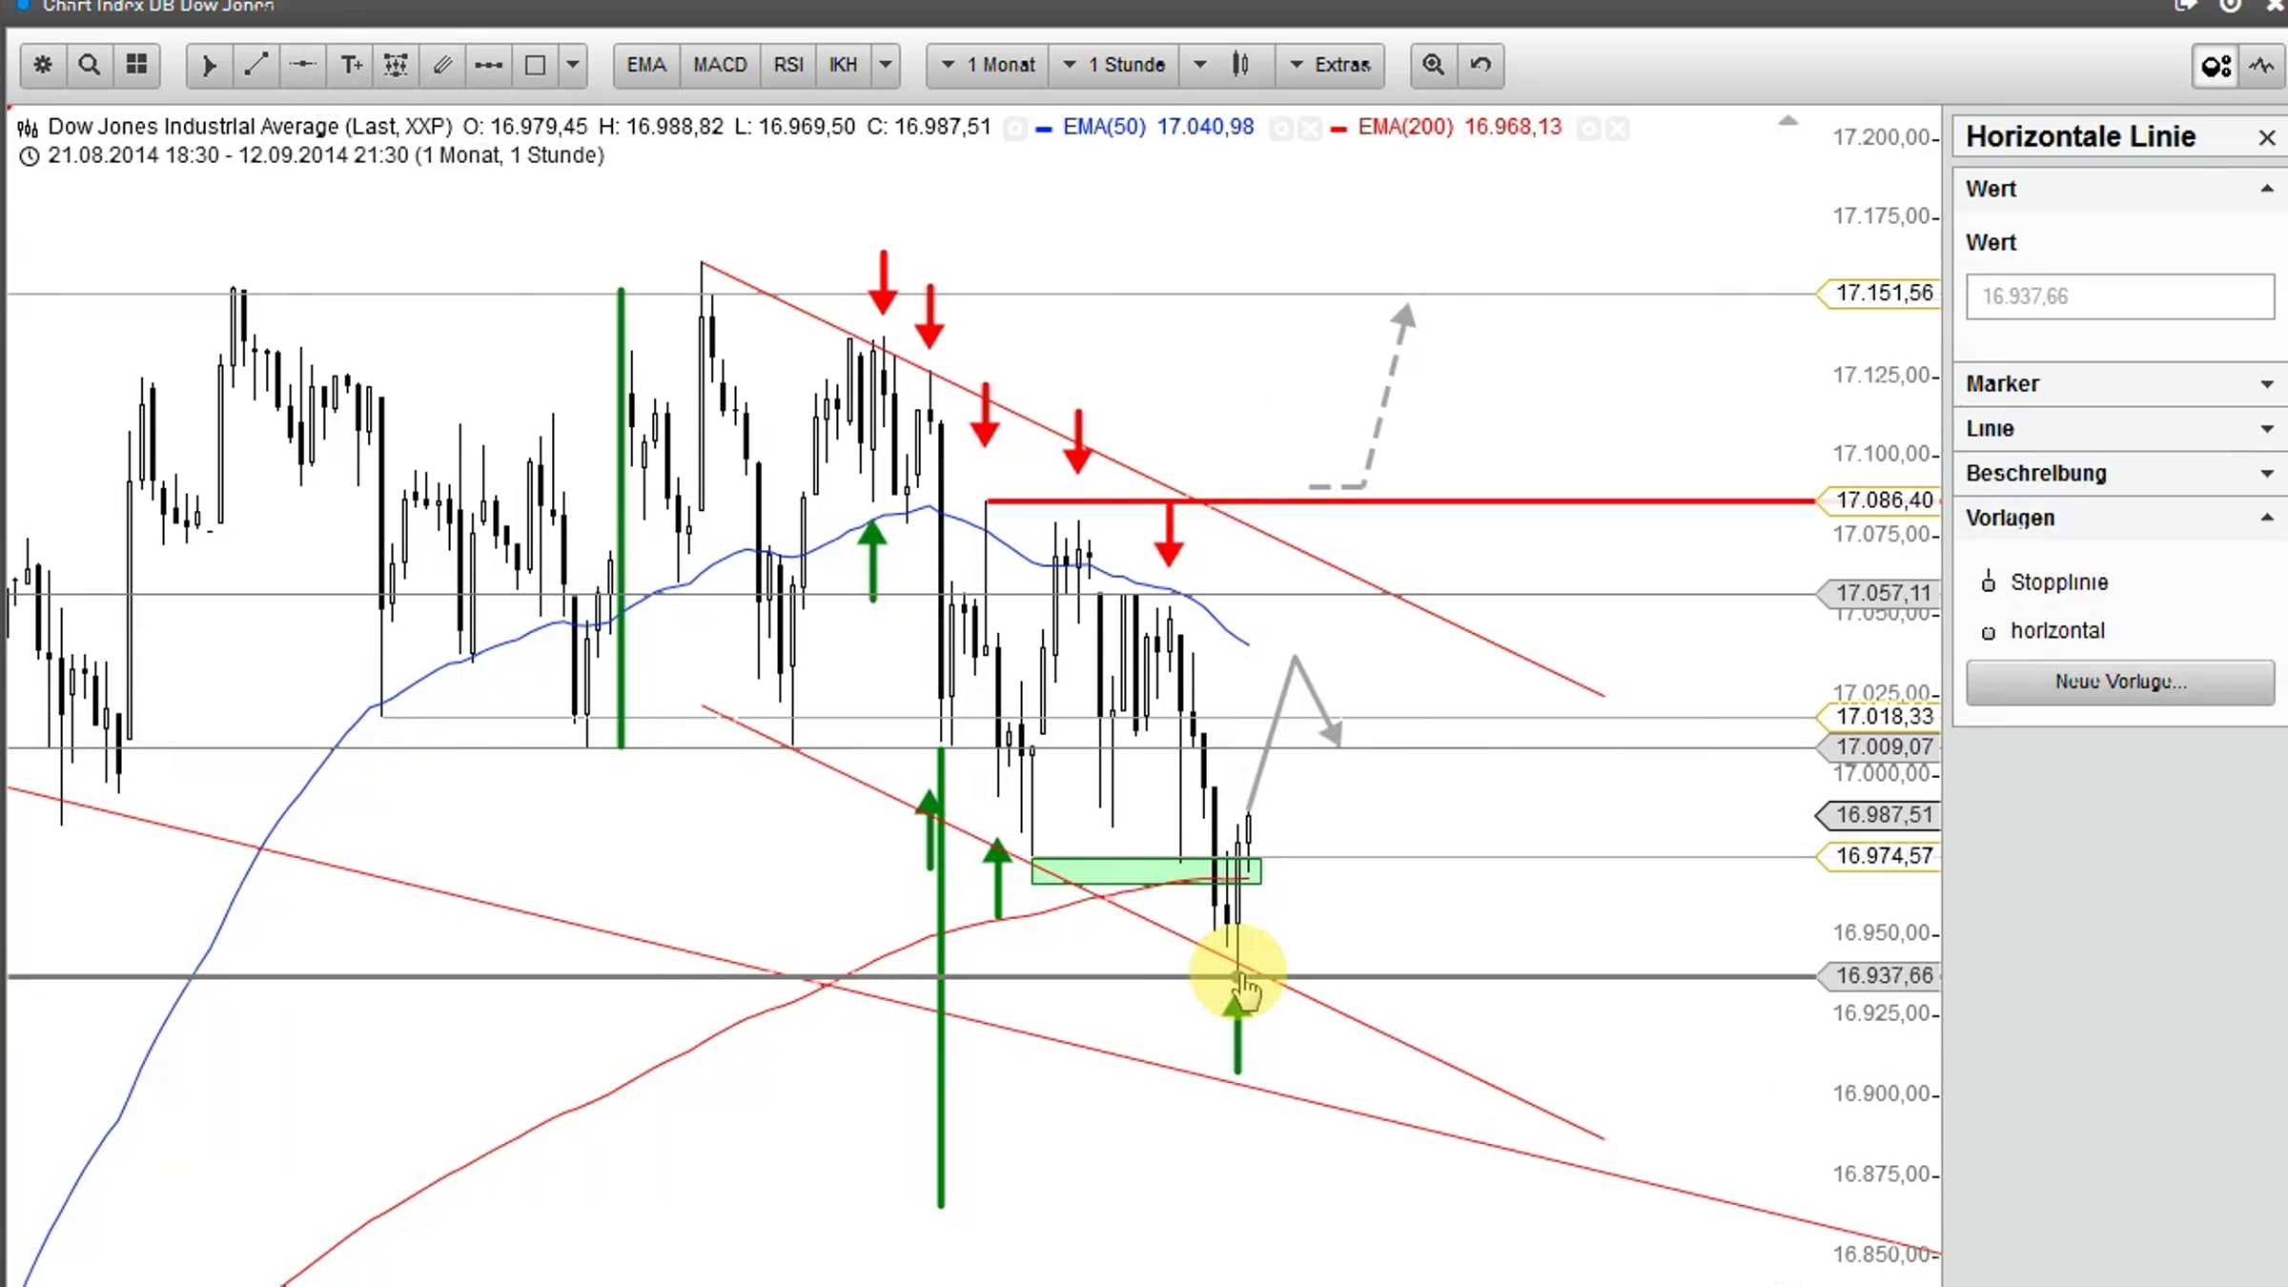
Task: Open the 1 Stunde interval dropdown
Action: tap(1114, 65)
